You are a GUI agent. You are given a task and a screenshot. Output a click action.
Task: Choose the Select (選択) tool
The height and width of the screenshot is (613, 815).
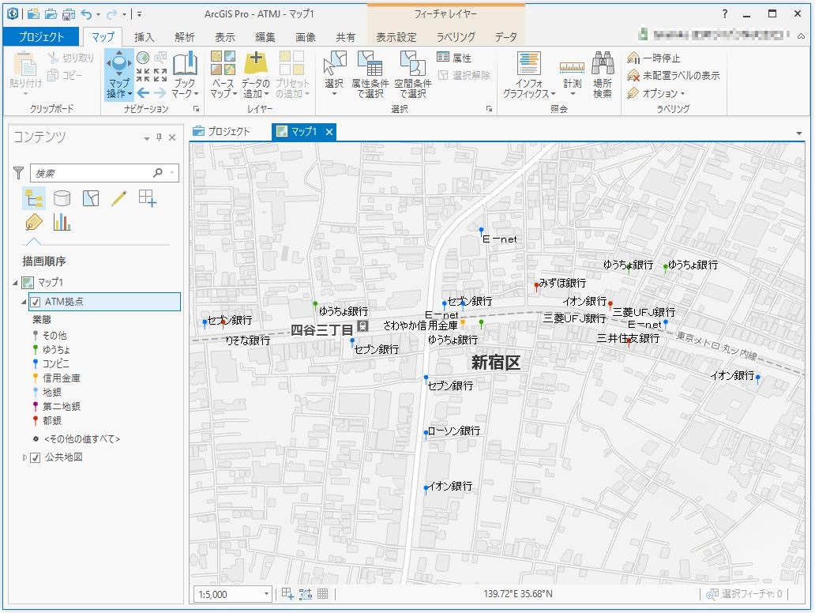point(334,74)
